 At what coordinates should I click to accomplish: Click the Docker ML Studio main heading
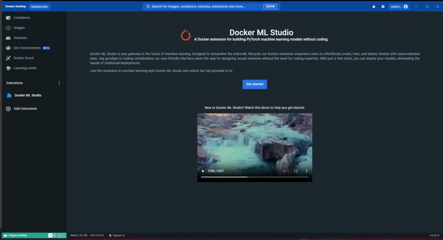(261, 32)
